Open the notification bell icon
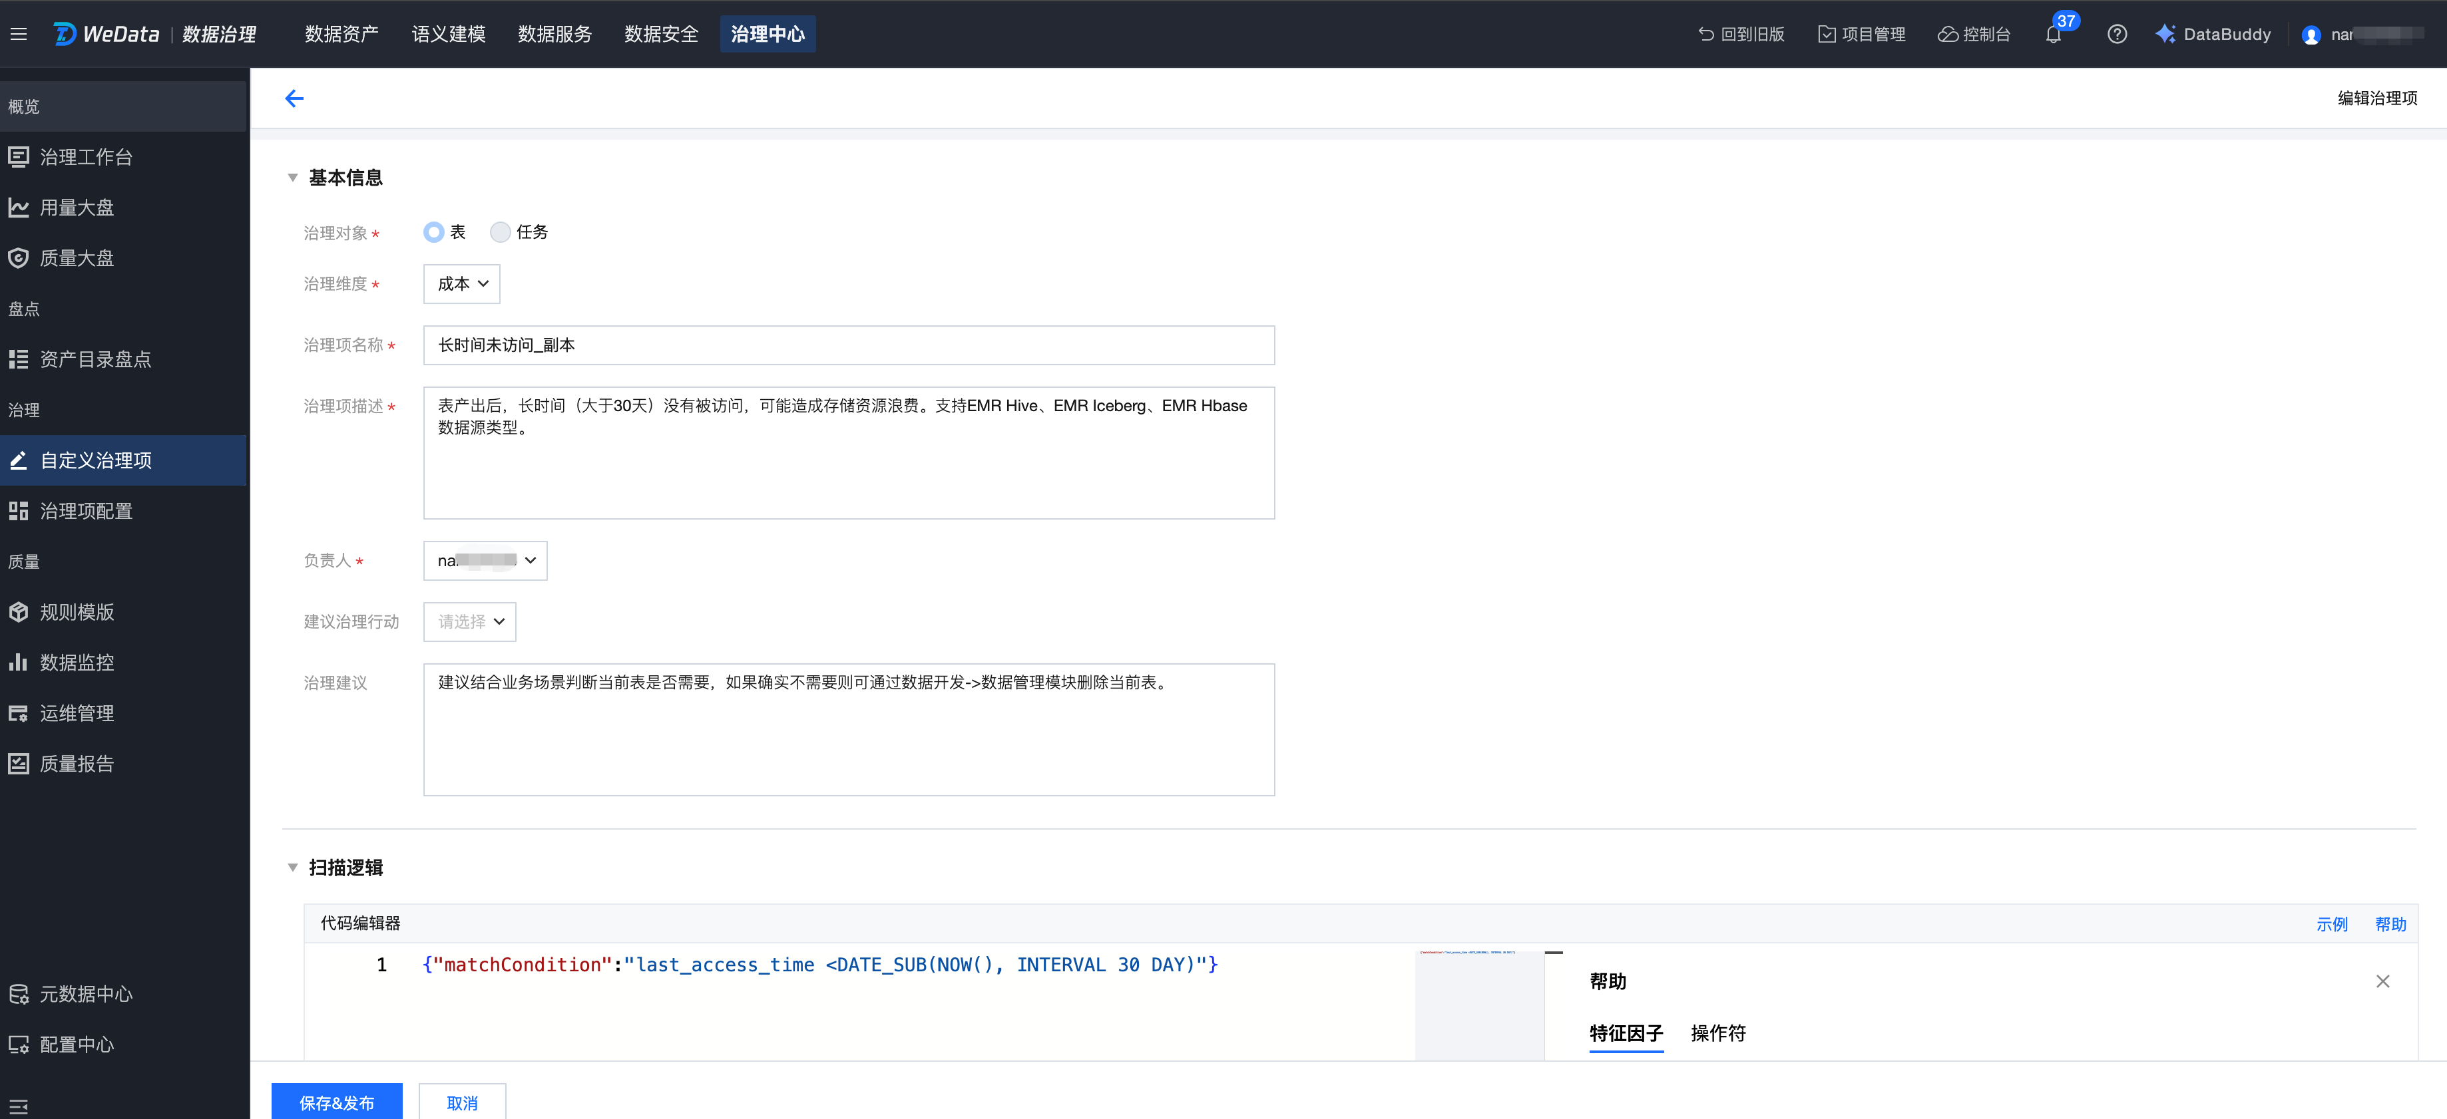Viewport: 2447px width, 1119px height. [2053, 34]
